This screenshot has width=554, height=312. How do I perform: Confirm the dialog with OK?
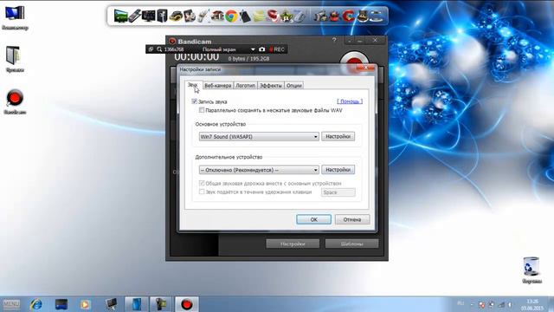[313, 219]
